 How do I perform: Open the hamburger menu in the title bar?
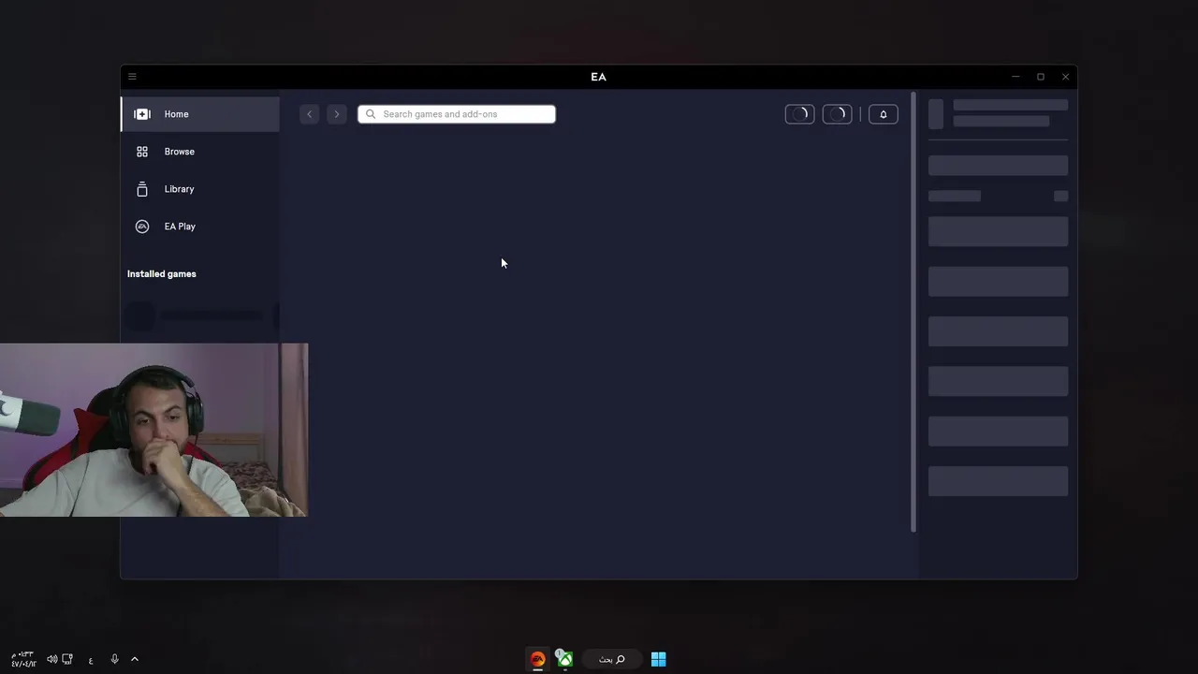tap(132, 77)
